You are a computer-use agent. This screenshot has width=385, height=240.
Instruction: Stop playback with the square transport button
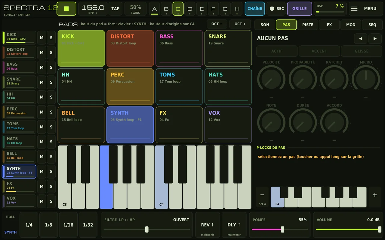[66, 8]
